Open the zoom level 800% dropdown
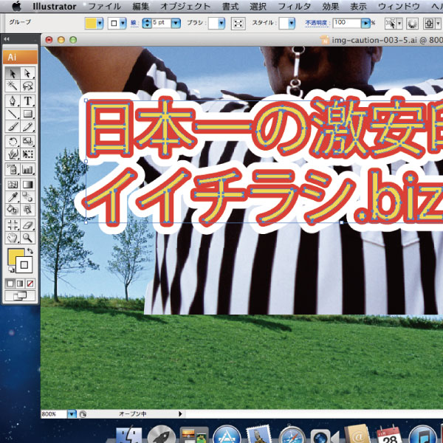The height and width of the screenshot is (443, 443). [72, 414]
